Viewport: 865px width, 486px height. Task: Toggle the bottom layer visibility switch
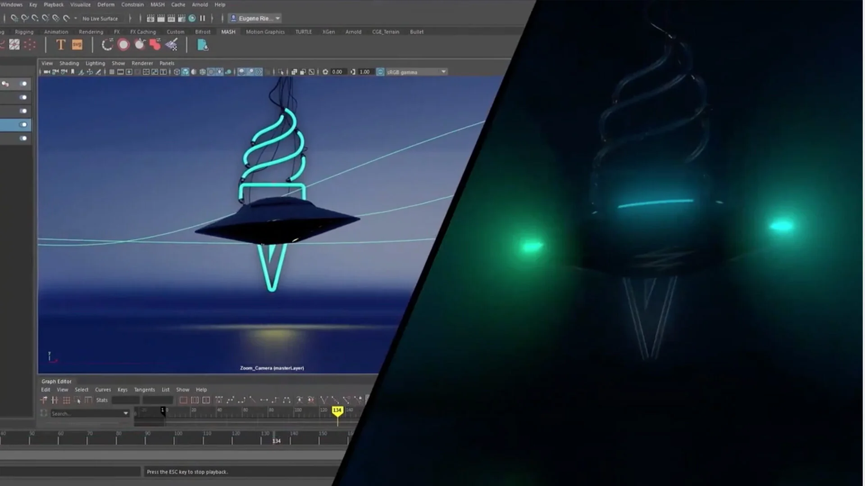click(23, 139)
